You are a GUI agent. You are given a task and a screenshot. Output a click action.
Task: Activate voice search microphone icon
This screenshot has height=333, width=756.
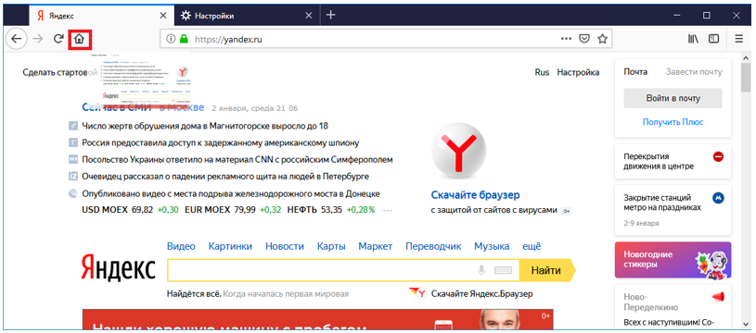pyautogui.click(x=481, y=270)
